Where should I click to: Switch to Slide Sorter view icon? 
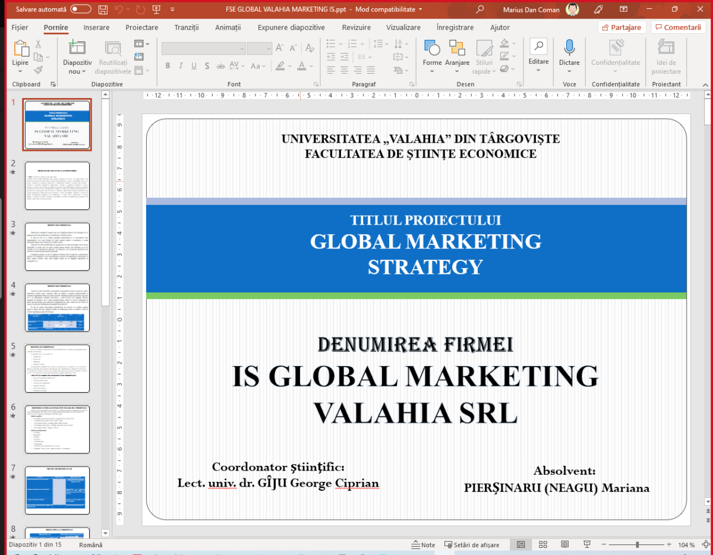pos(543,545)
